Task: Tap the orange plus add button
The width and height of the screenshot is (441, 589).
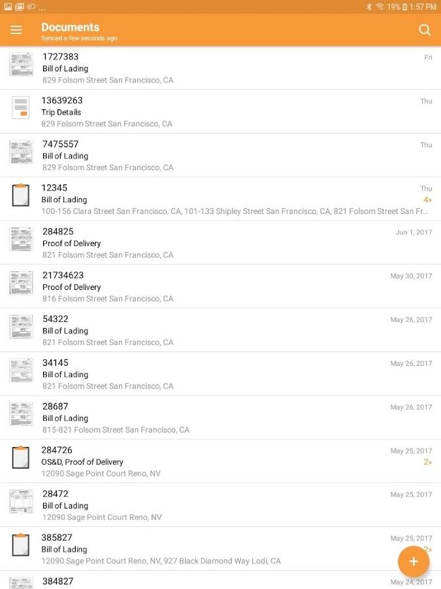Action: (x=414, y=562)
